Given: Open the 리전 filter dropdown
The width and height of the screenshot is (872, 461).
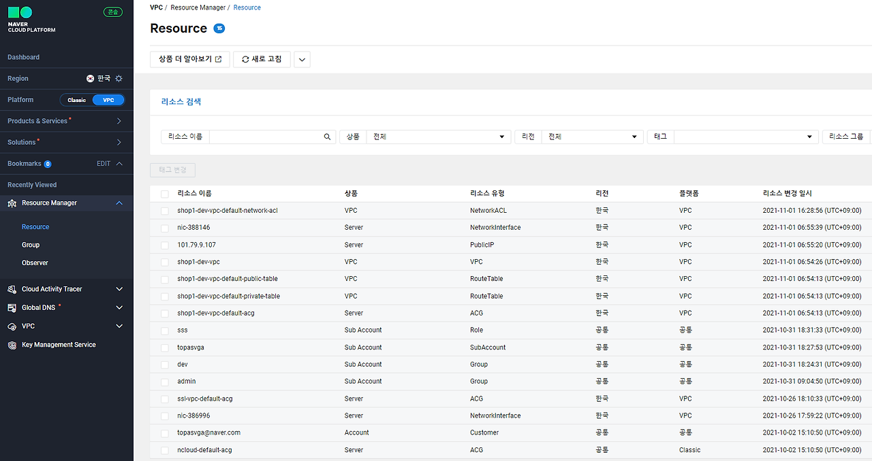Looking at the screenshot, I should point(592,137).
